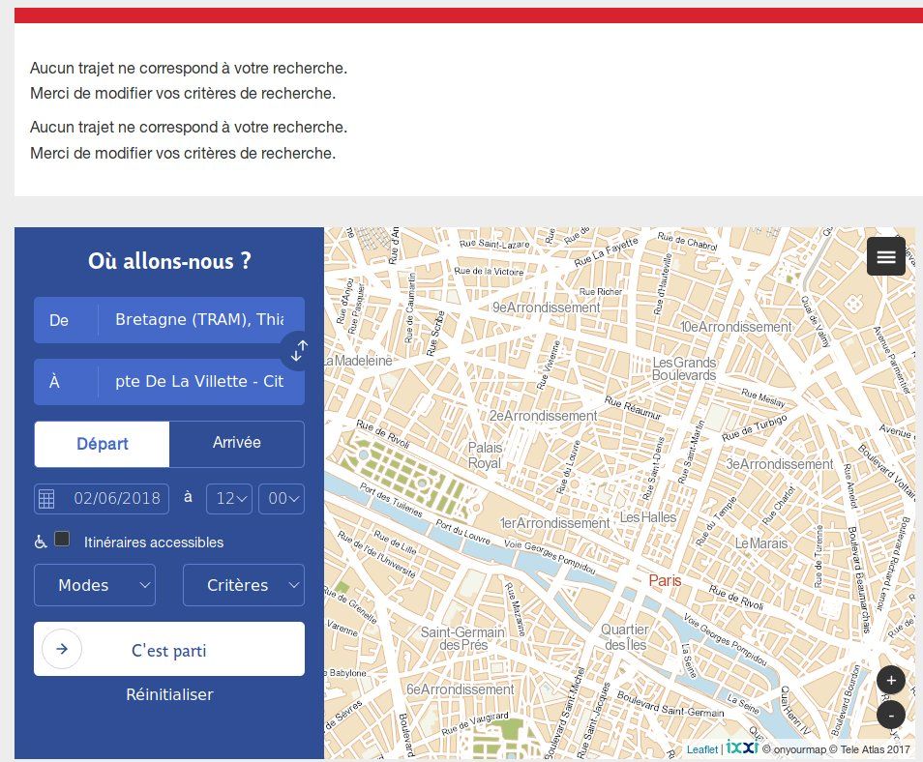Viewport: 923px width, 762px height.
Task: Open the hour dropdown showing 12
Action: coord(229,499)
